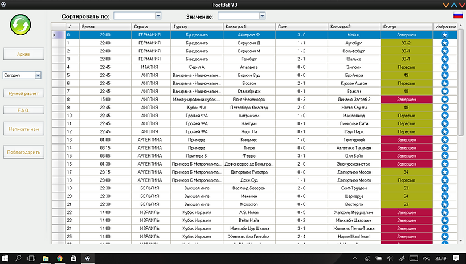Click the green refresh icon
Image resolution: width=466 pixels, height=264 pixels.
[21, 25]
